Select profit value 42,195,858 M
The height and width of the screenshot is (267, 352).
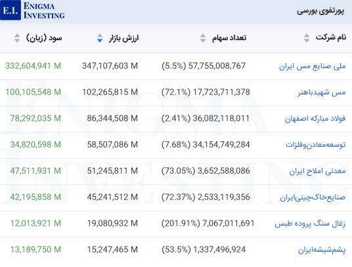click(x=35, y=197)
